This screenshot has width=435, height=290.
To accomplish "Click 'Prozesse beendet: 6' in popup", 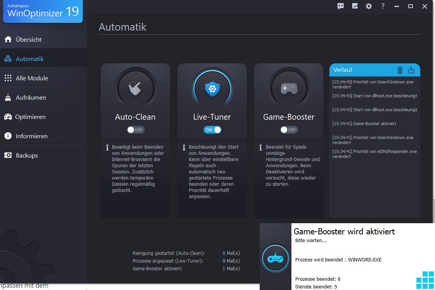I will click(x=318, y=279).
